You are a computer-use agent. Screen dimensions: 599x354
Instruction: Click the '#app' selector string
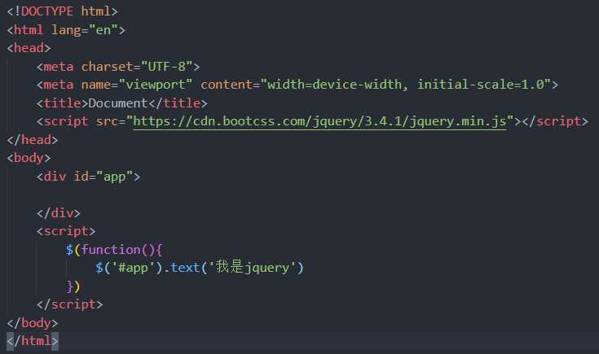coord(133,268)
